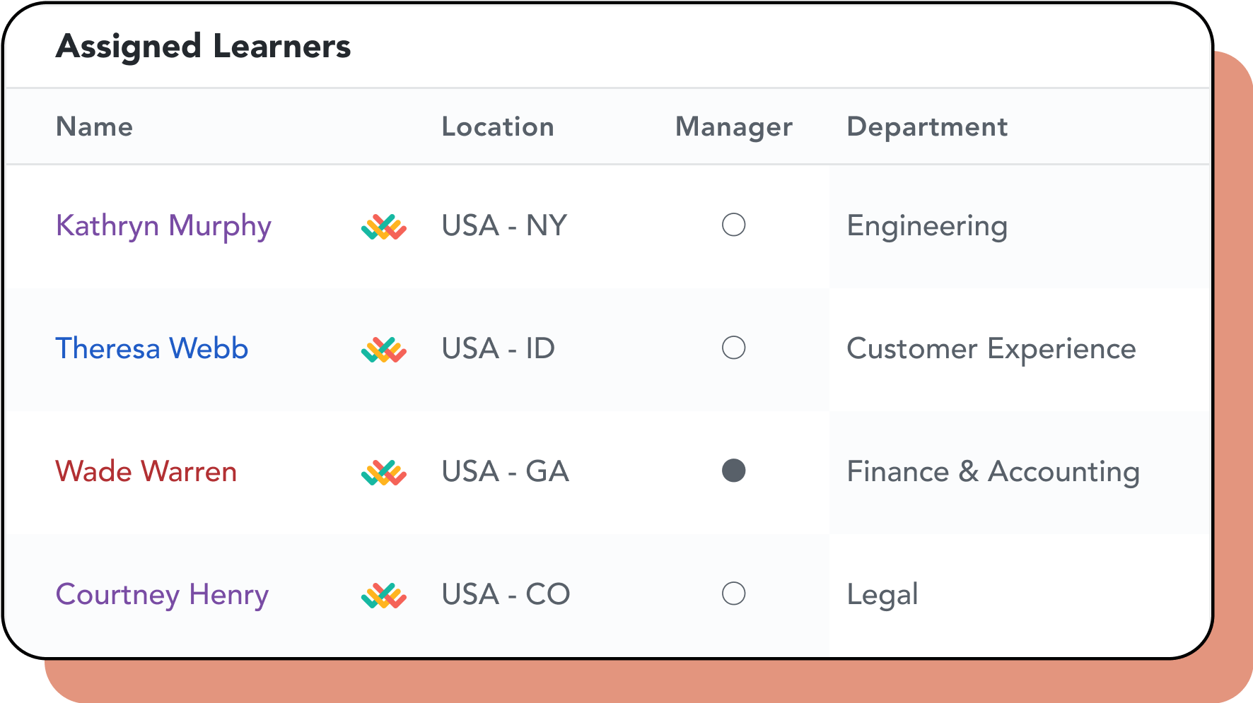
Task: Sort by the Name column header
Action: point(94,126)
